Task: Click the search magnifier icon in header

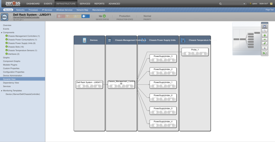Action: 220,4
